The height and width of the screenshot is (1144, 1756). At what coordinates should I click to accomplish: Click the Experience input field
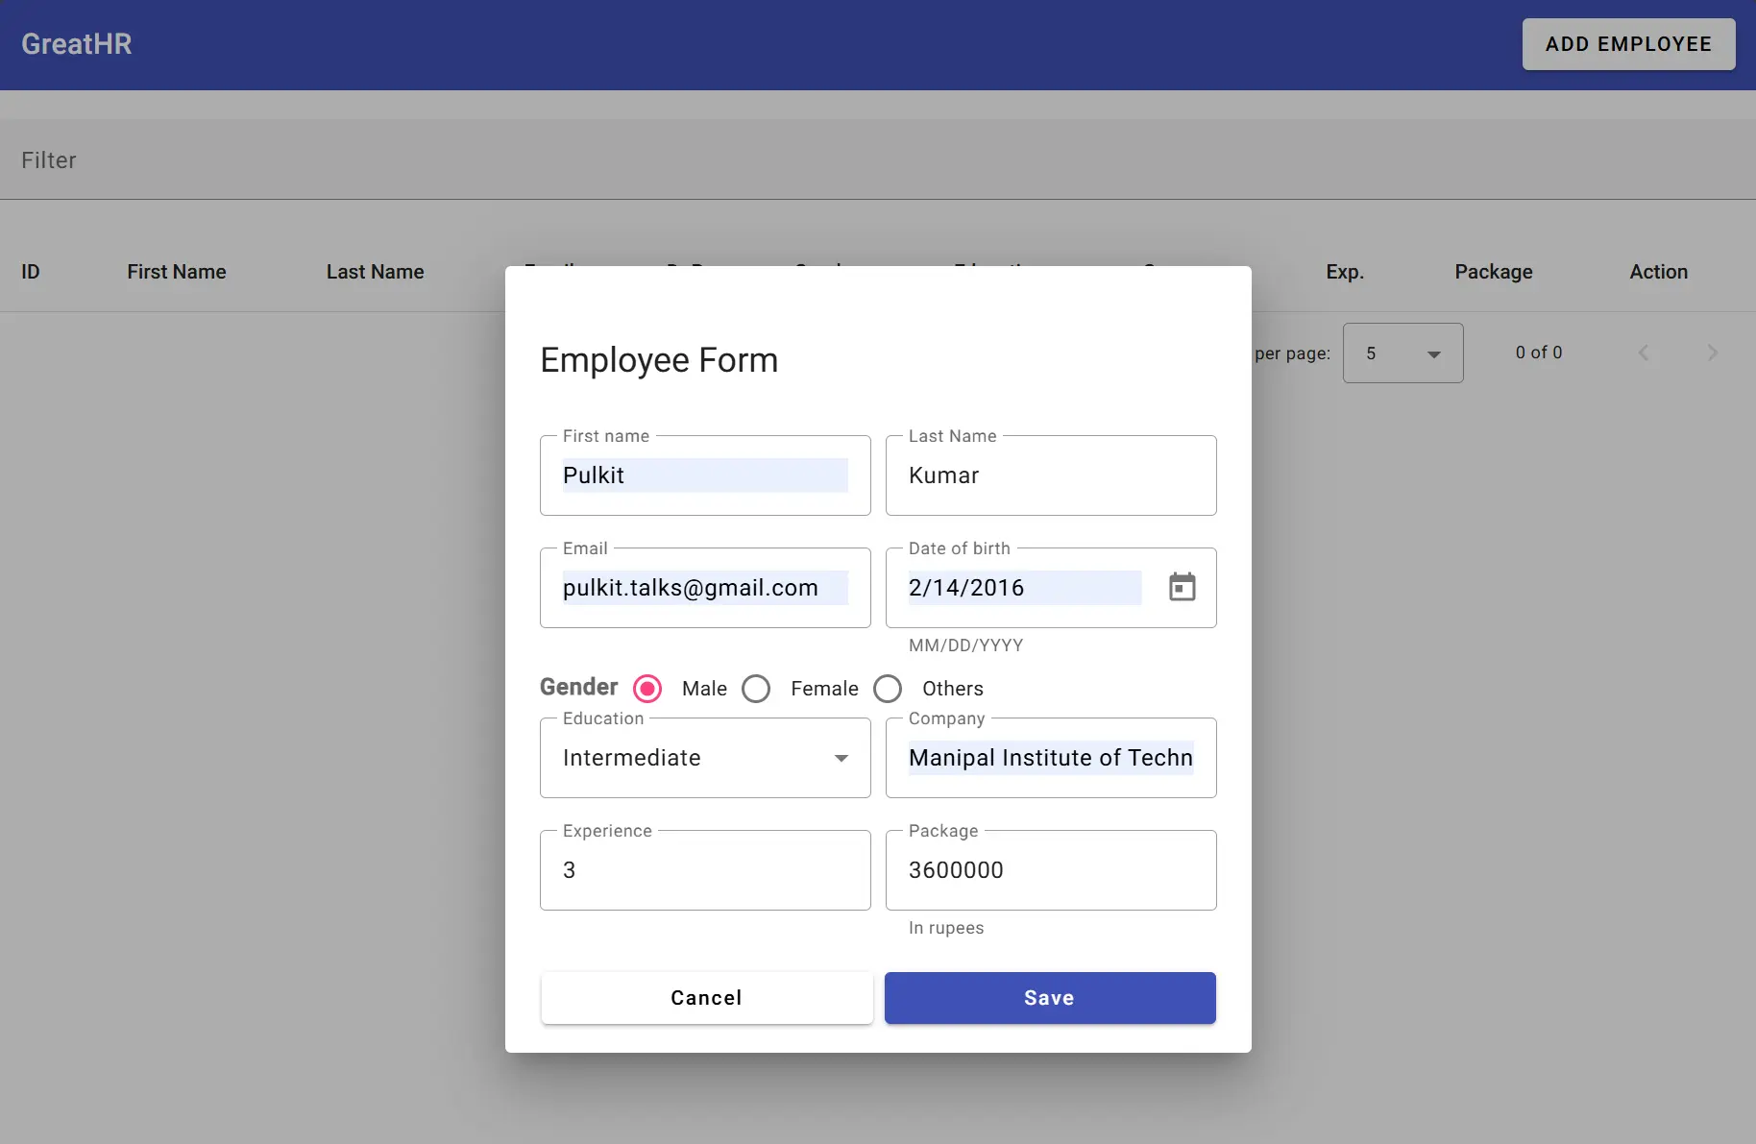(x=705, y=870)
